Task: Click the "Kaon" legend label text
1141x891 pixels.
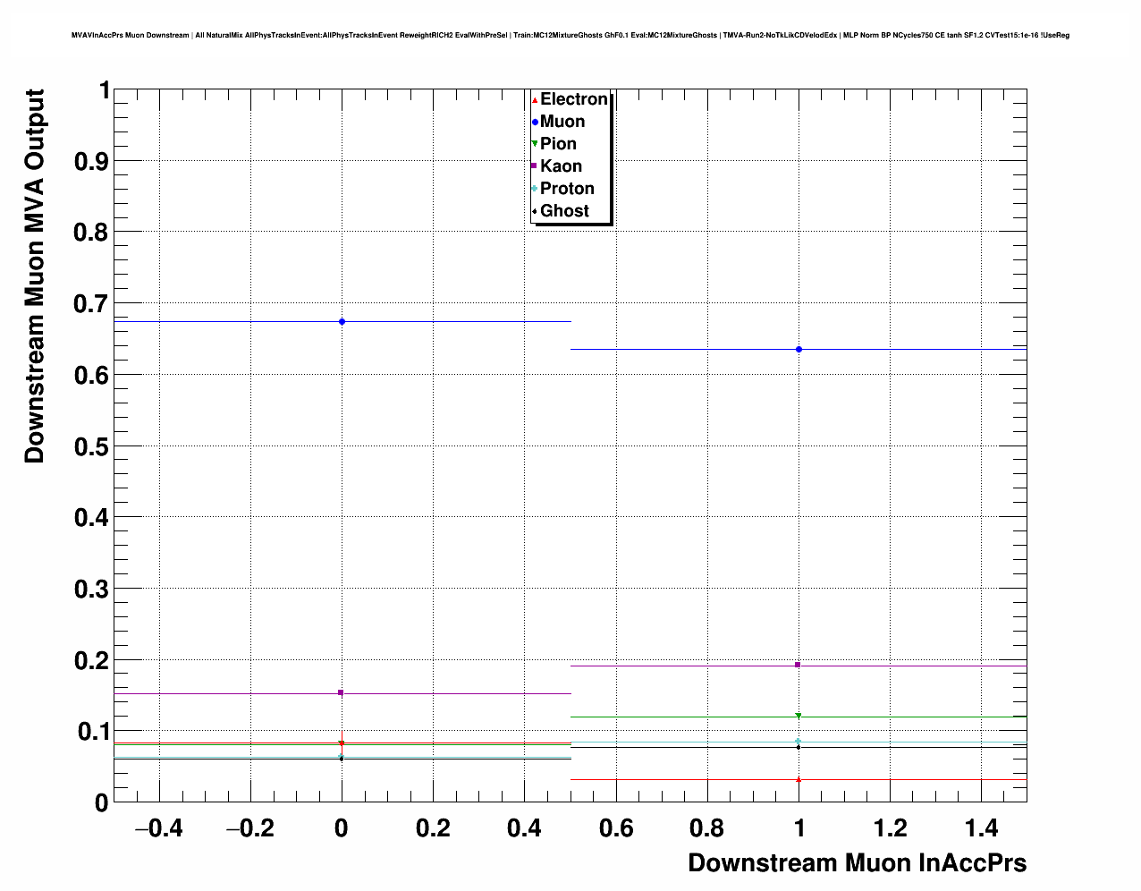Action: pos(561,166)
